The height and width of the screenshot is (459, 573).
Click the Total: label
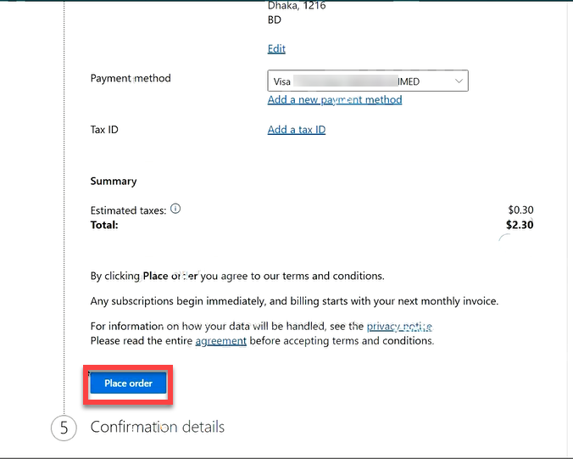104,225
